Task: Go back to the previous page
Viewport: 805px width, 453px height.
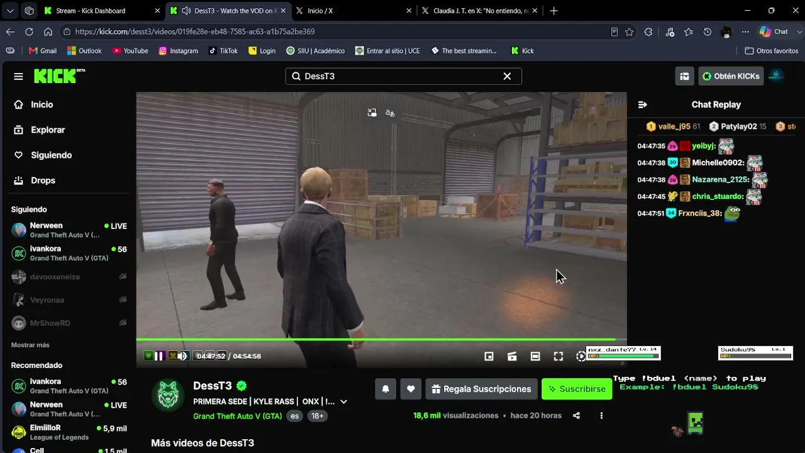Action: point(10,31)
